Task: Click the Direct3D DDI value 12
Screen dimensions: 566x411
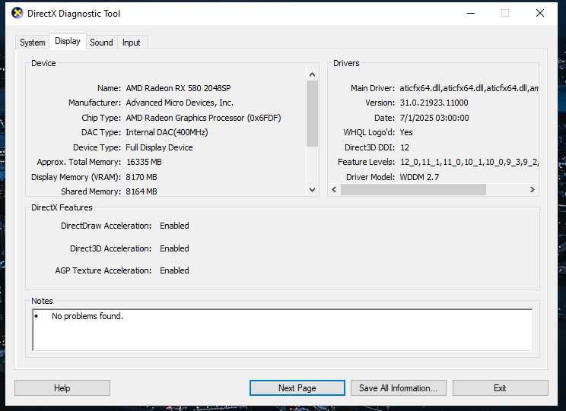Action: tap(405, 147)
